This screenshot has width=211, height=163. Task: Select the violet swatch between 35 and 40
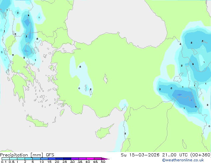83,159
